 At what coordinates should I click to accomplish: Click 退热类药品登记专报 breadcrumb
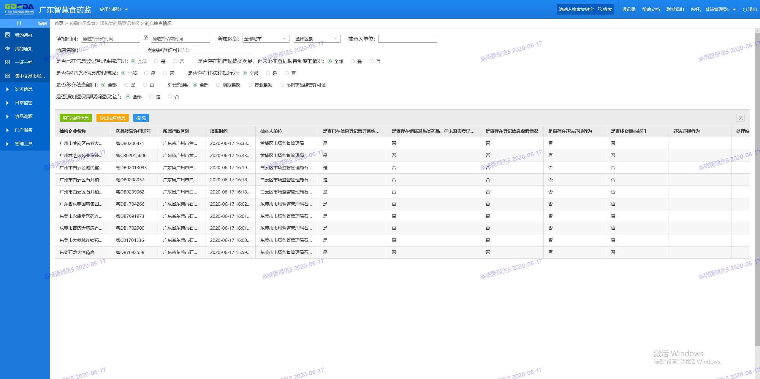coord(120,23)
